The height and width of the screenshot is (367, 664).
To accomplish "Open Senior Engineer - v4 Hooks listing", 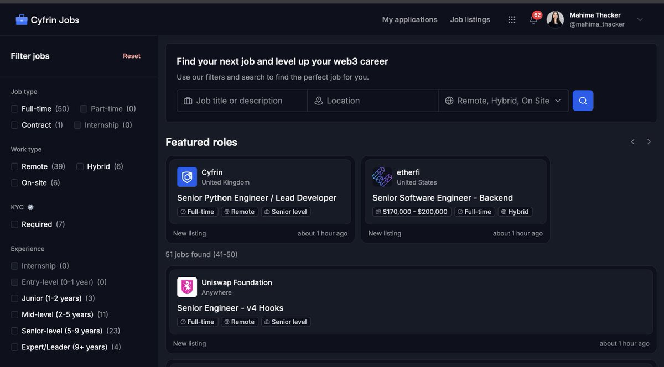I will pyautogui.click(x=230, y=308).
